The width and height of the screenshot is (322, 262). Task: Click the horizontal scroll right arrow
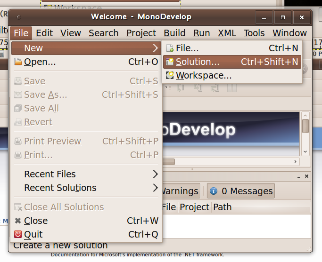click(x=295, y=162)
